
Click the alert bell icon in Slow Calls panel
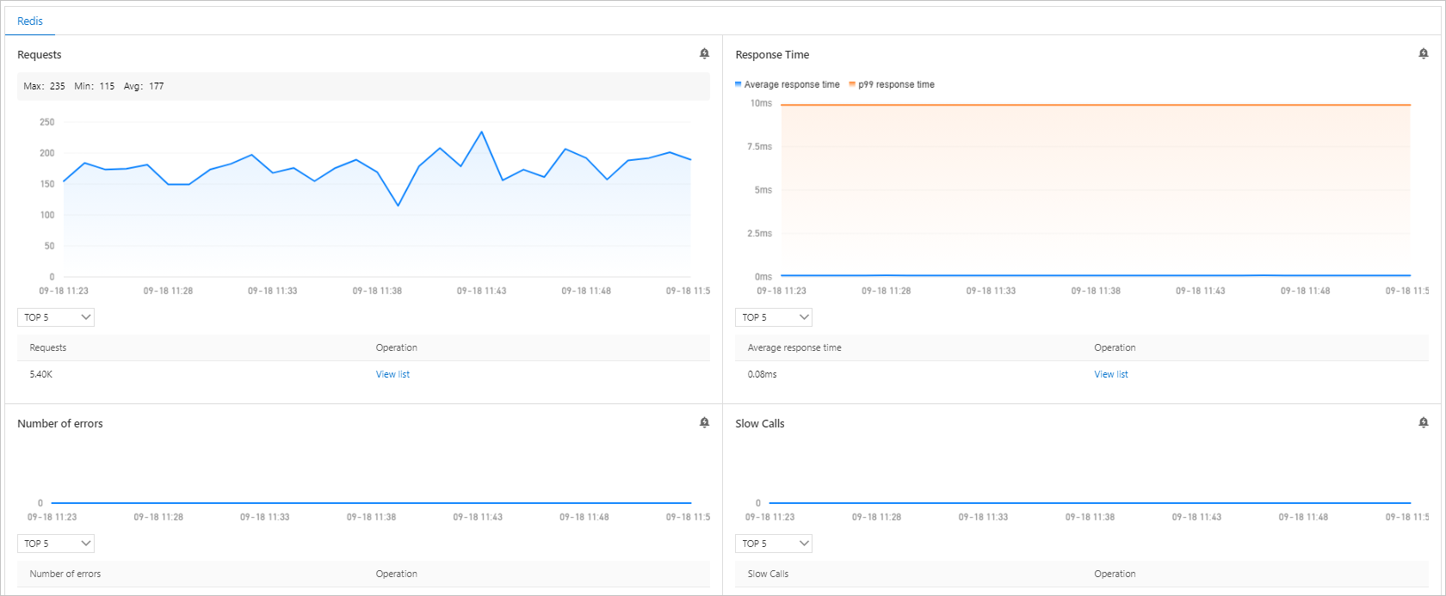[1423, 422]
